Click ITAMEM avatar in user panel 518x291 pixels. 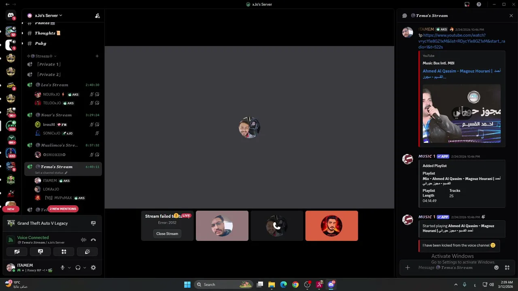(11, 268)
